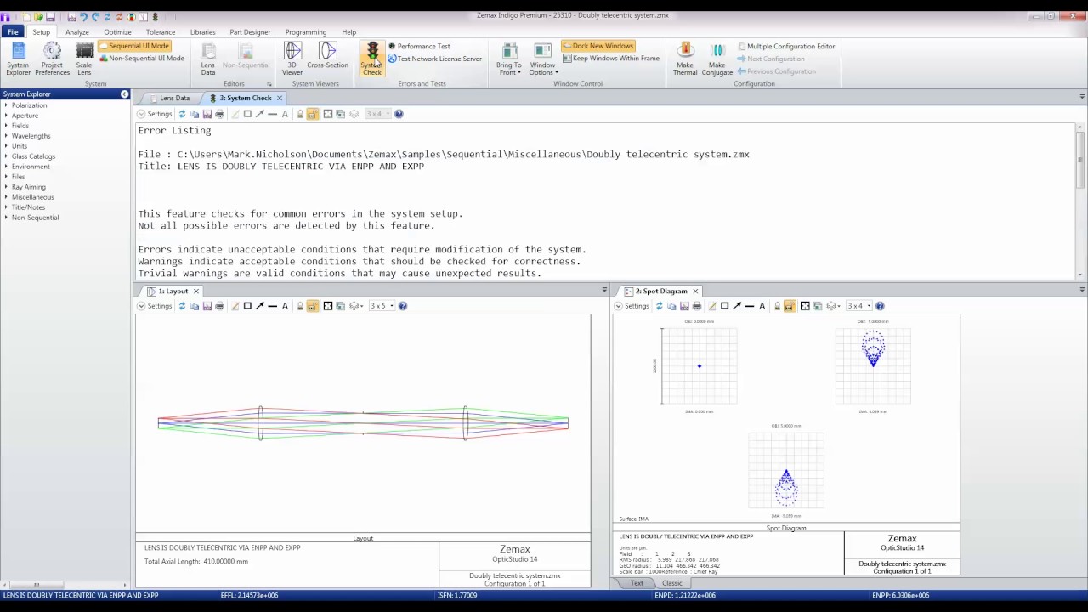Open Window Options dropdown
The width and height of the screenshot is (1088, 612).
pos(542,59)
